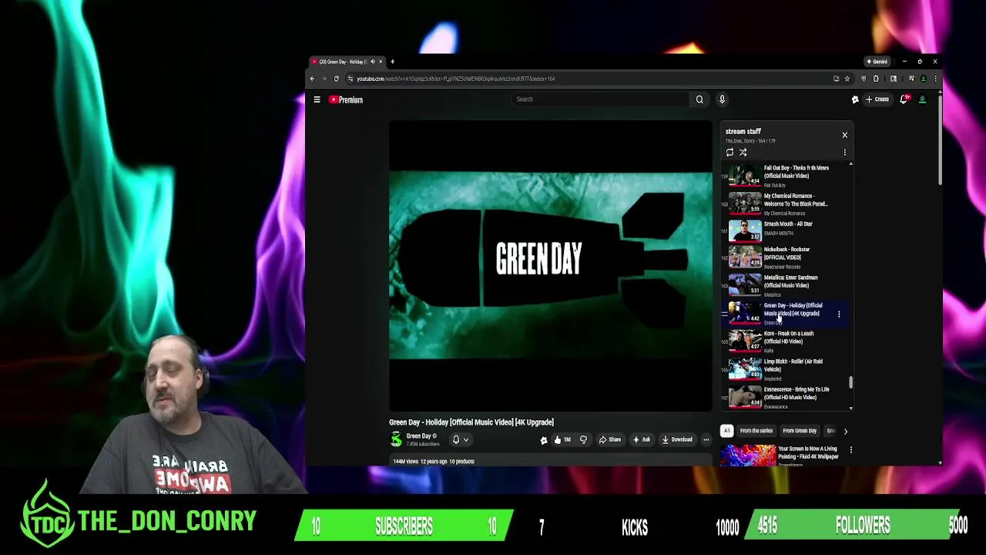Open options for Fluid 4K Wallpaper video

(x=850, y=449)
